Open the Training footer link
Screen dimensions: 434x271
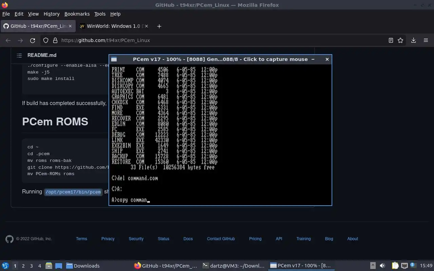303,239
